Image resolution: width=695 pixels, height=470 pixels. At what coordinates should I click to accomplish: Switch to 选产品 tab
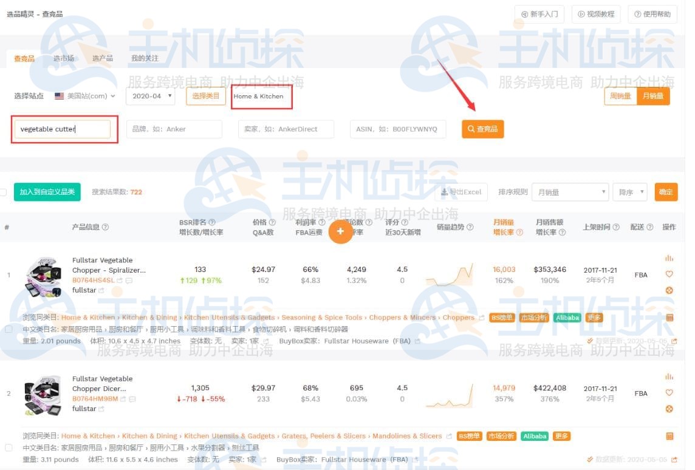[103, 58]
